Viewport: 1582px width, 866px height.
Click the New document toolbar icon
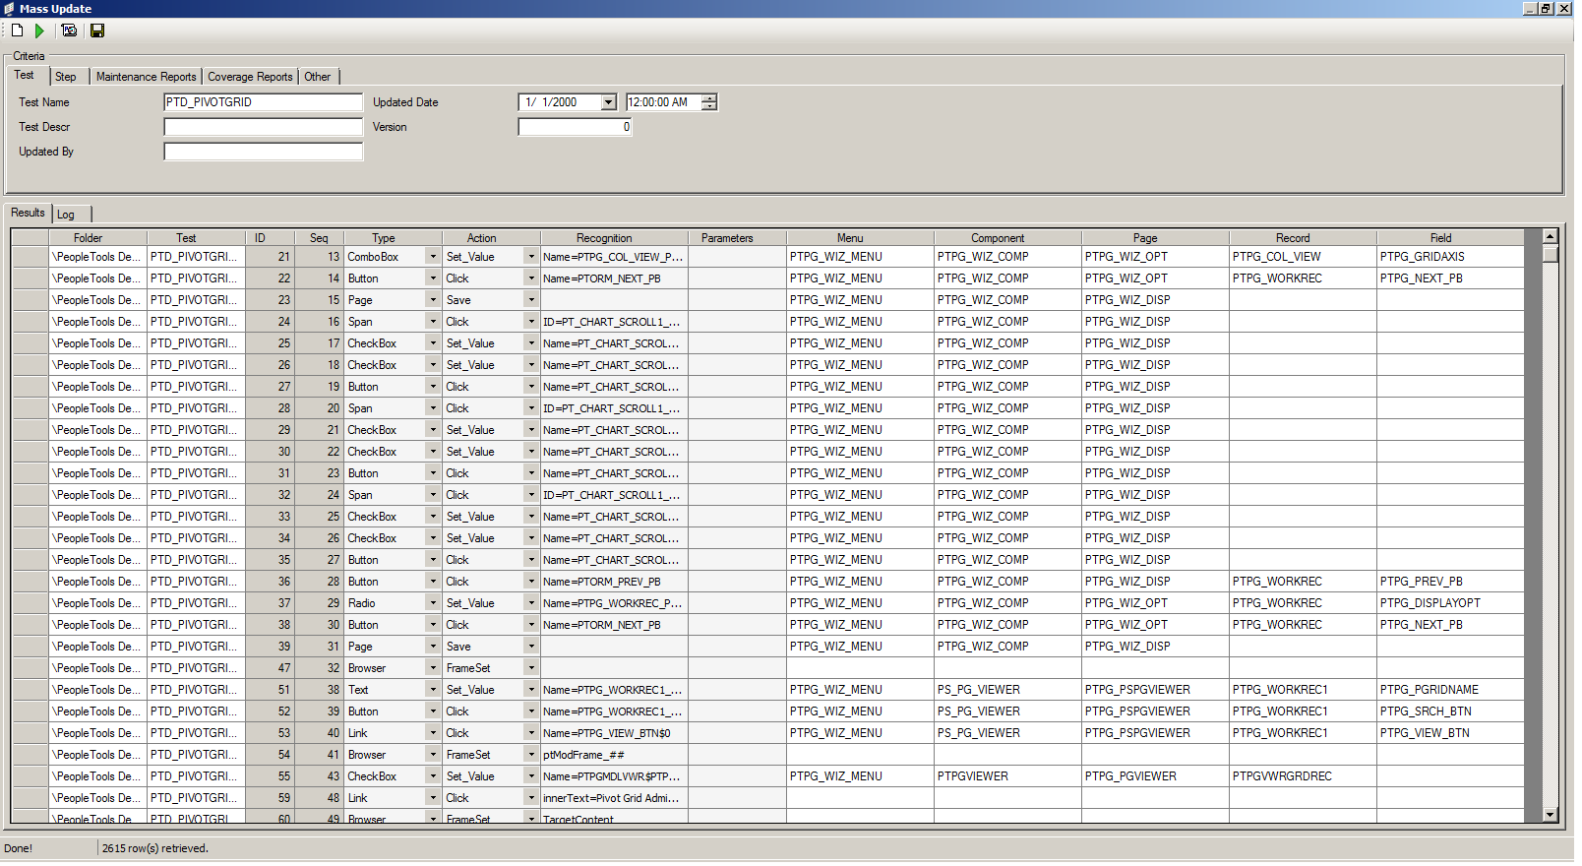coord(18,31)
